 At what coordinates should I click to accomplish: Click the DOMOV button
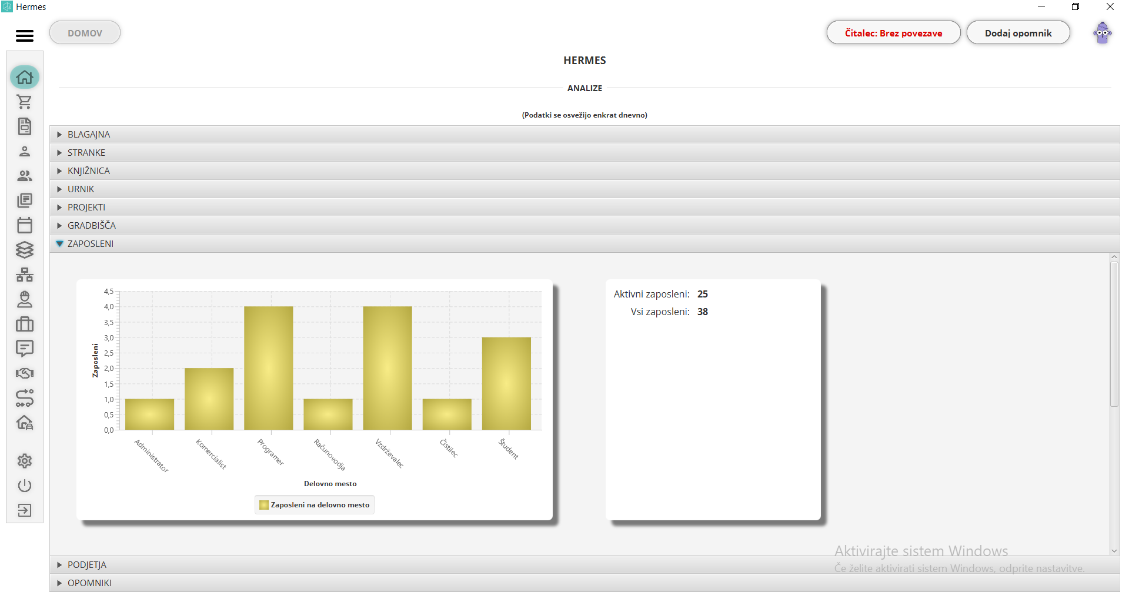point(85,33)
